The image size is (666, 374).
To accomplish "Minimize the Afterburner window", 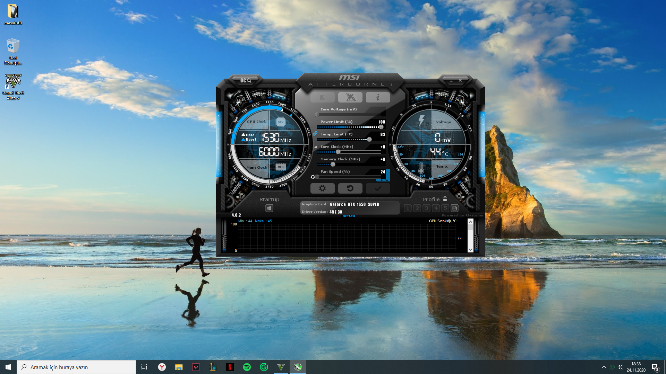I will click(x=451, y=80).
